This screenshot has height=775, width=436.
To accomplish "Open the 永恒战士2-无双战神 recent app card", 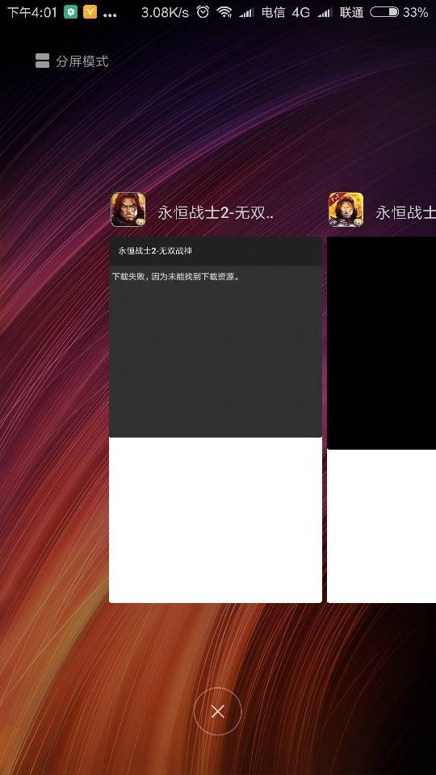I will 216,420.
